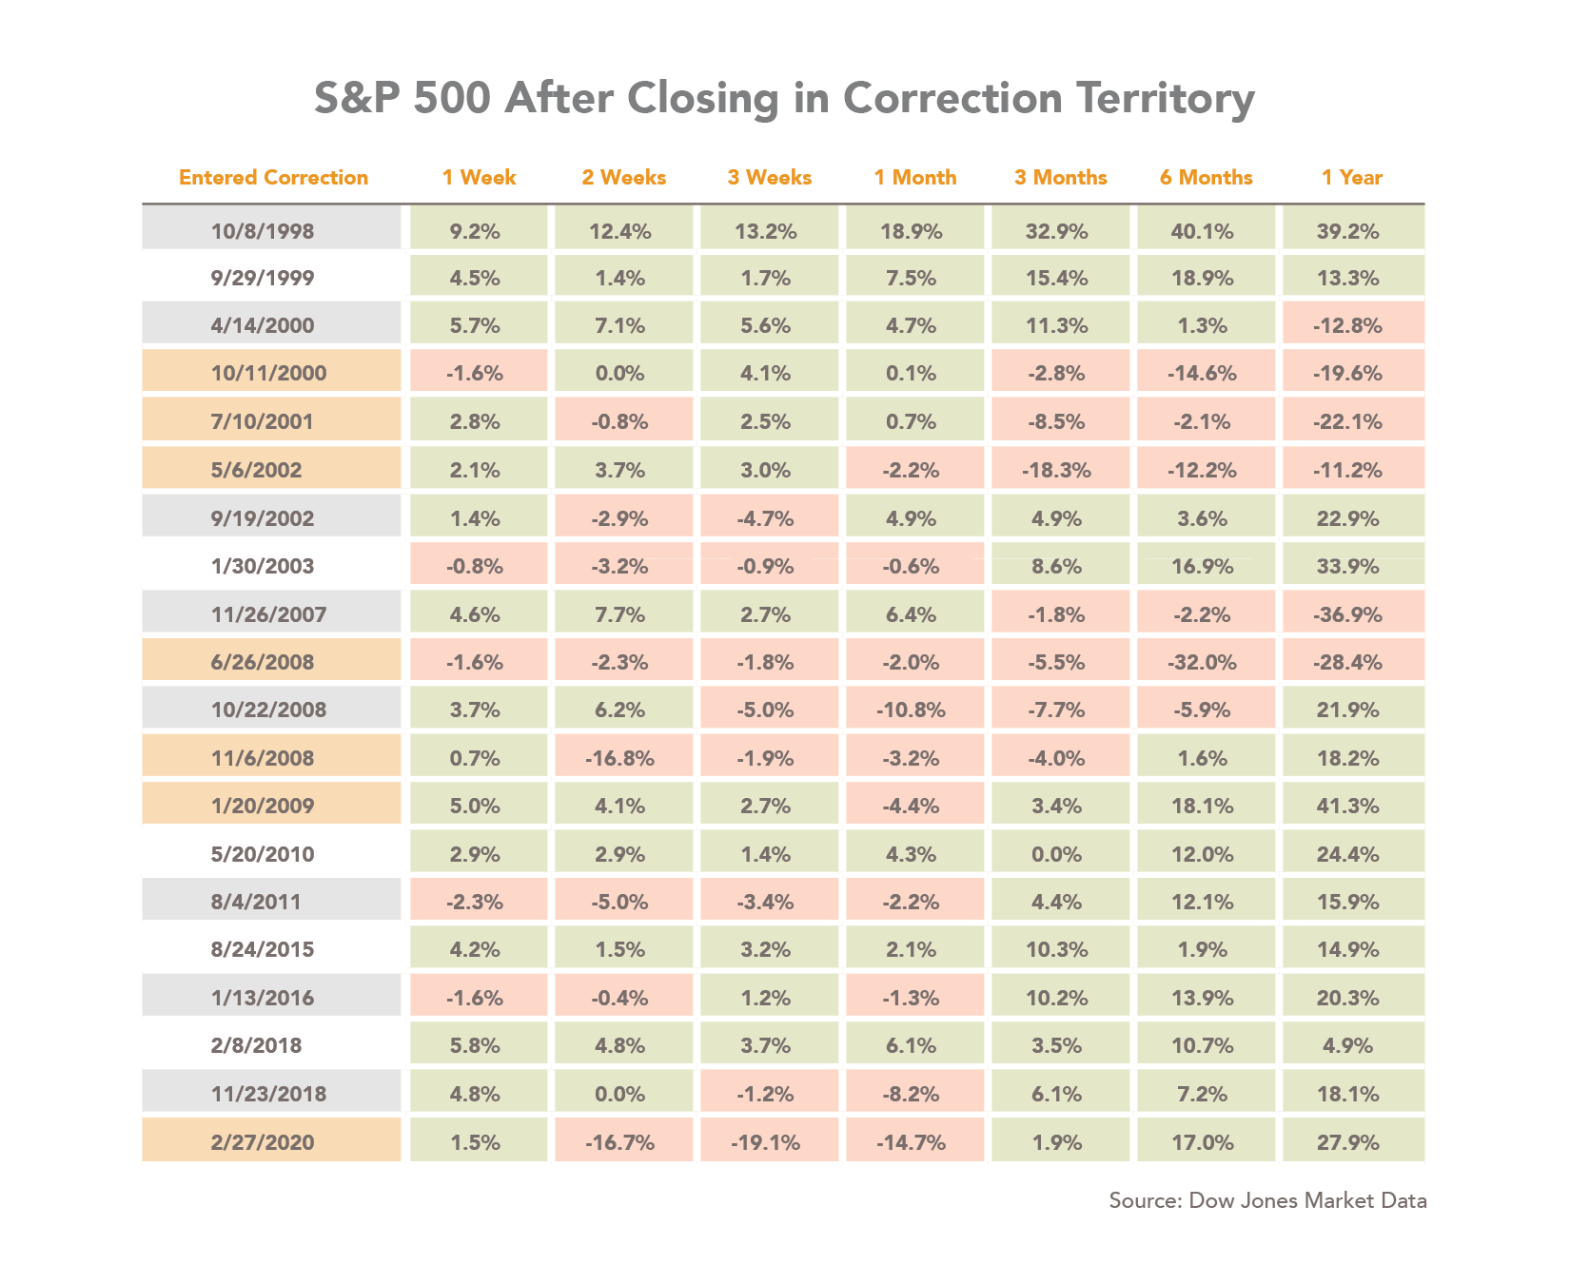The image size is (1570, 1284).
Task: Select the 41.3% one-year return cell
Action: (1351, 806)
